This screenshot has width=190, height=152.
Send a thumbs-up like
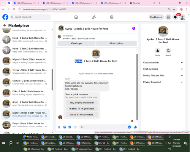pos(135,127)
